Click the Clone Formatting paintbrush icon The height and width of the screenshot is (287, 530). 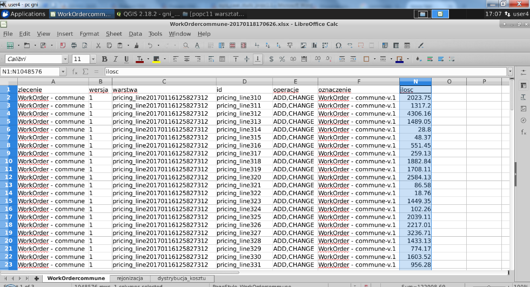click(136, 46)
